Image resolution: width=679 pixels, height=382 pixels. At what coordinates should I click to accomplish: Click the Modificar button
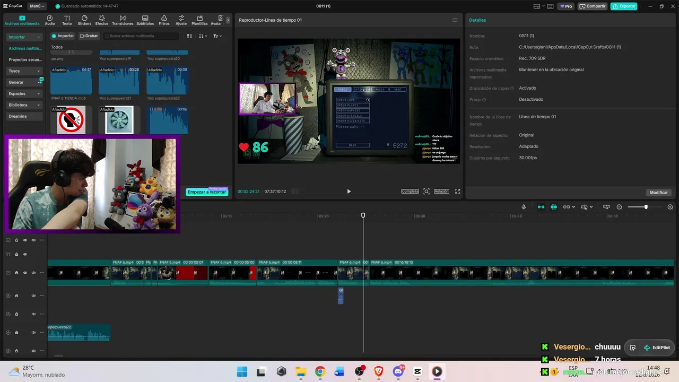(659, 193)
